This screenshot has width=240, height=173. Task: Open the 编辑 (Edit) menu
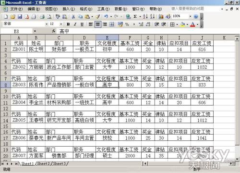pyautogui.click(x=34, y=9)
